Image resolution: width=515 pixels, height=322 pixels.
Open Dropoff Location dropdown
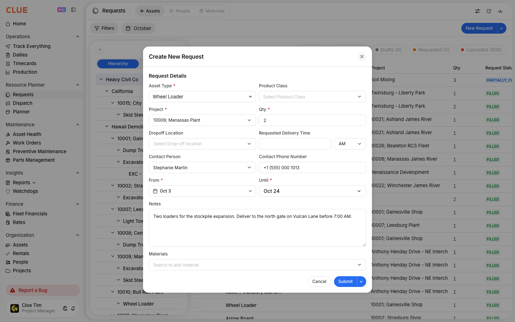[x=202, y=144]
